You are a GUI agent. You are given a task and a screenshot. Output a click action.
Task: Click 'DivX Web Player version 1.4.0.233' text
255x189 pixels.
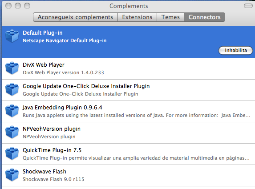click(x=63, y=72)
